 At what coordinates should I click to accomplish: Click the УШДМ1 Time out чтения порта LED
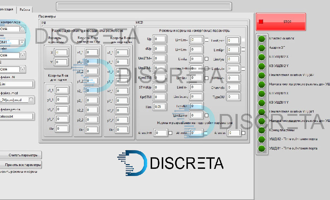[262, 148]
